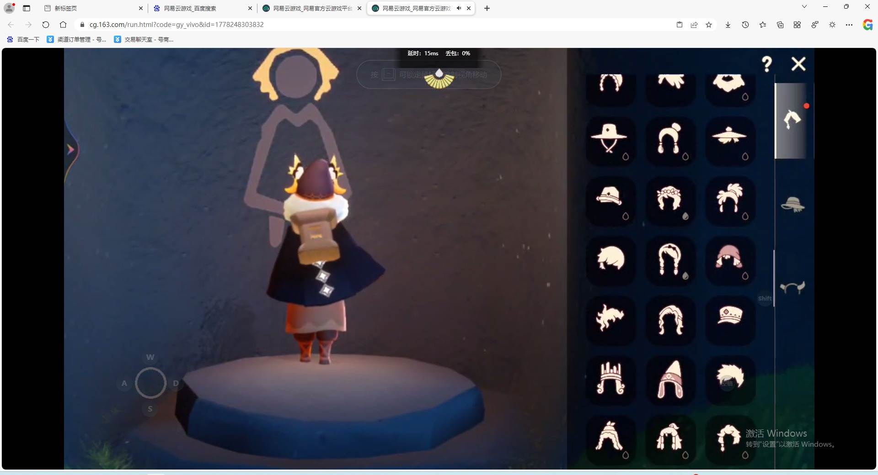Click the wardrobe list scrollbar indicator
The image size is (878, 475).
(774, 278)
